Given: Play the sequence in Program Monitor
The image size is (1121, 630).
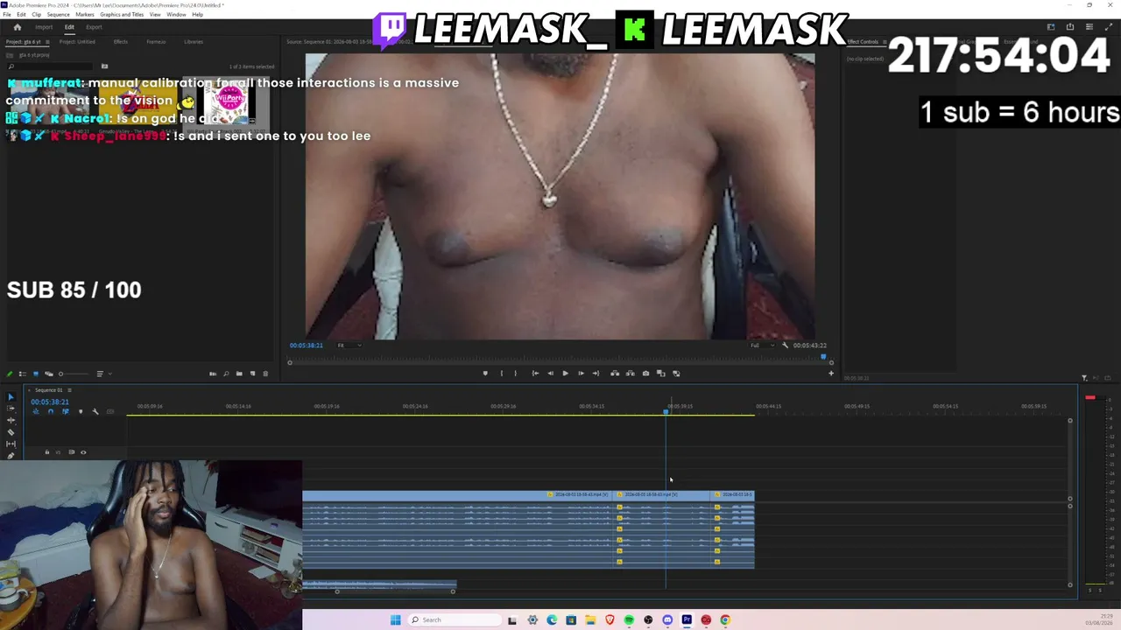Looking at the screenshot, I should tap(565, 374).
